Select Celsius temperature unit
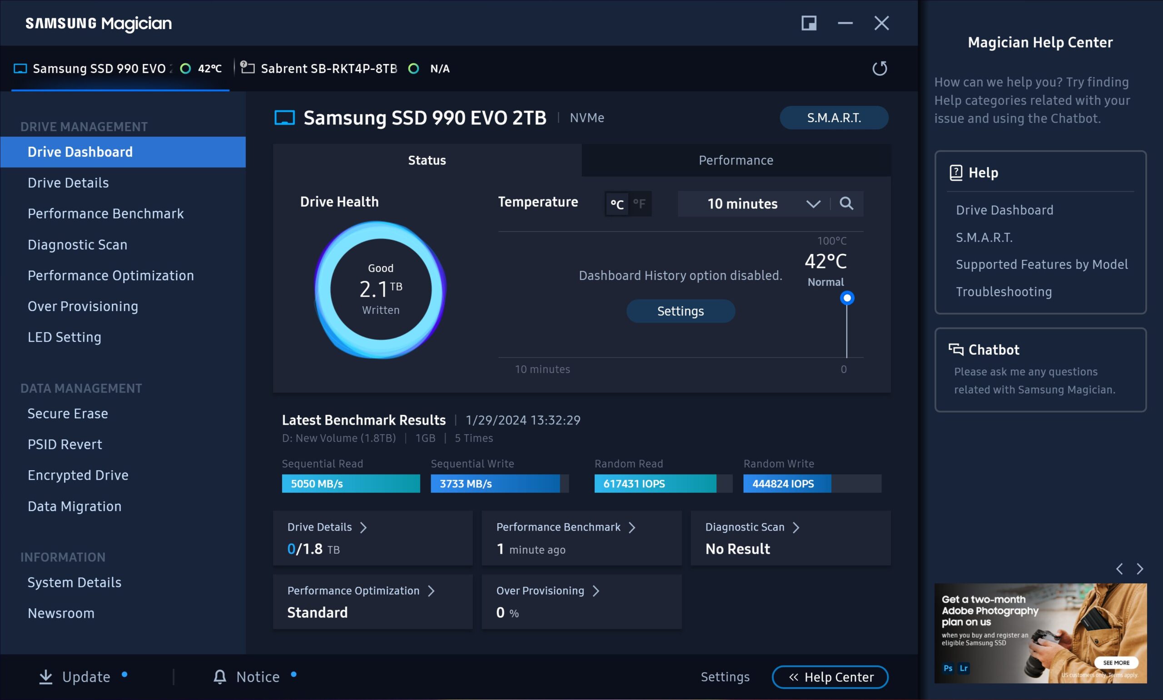The height and width of the screenshot is (700, 1163). (617, 204)
